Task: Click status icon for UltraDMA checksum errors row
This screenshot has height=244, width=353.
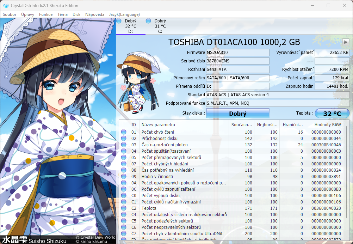Action: pos(124,234)
